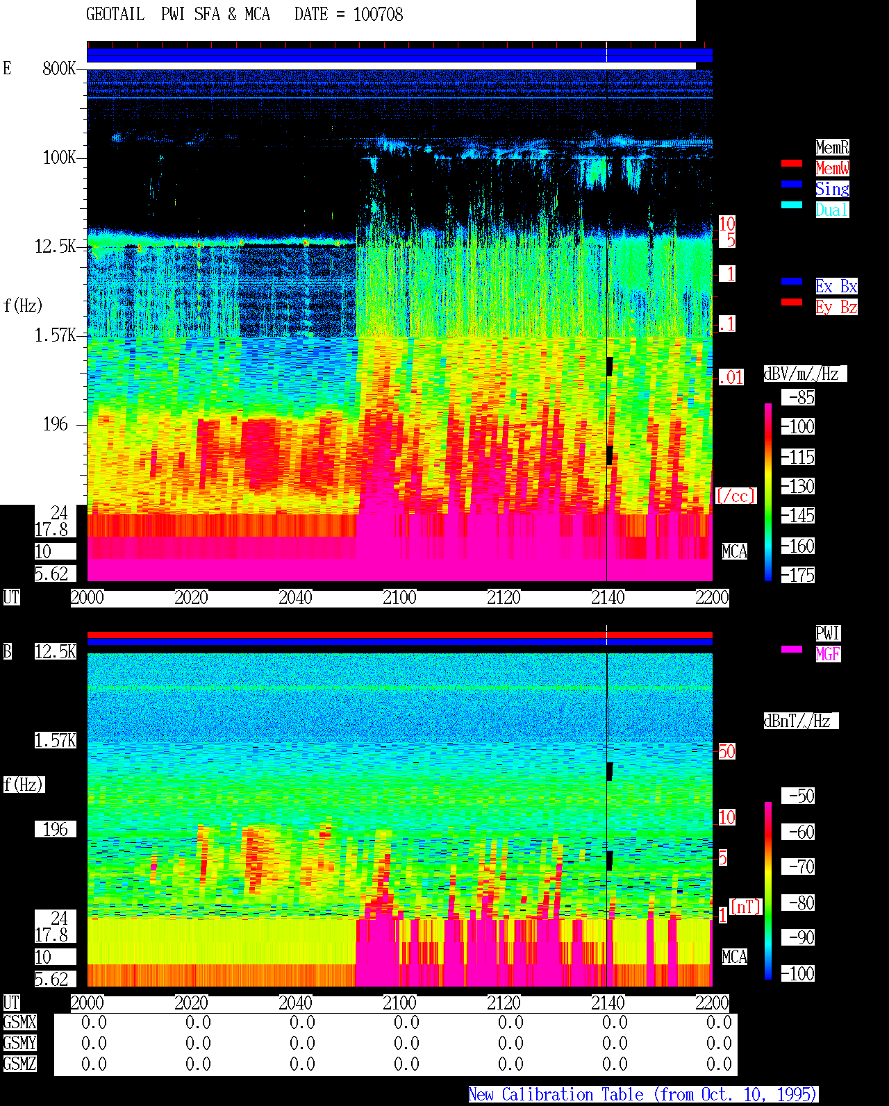Click the blue Sing legend swatch
Viewport: 889px width, 1106px height.
tap(792, 184)
